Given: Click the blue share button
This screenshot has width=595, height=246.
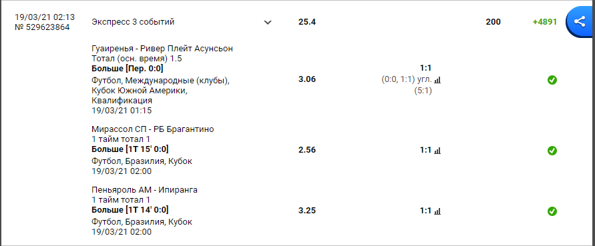Looking at the screenshot, I should pos(580,21).
